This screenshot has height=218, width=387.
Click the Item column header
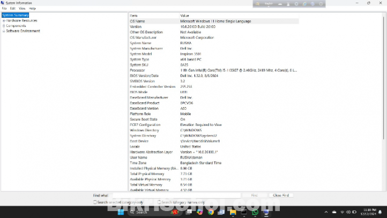coord(154,16)
